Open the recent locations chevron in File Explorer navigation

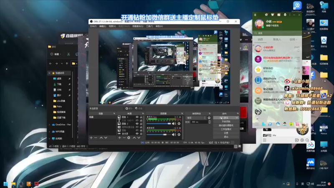(62, 64)
